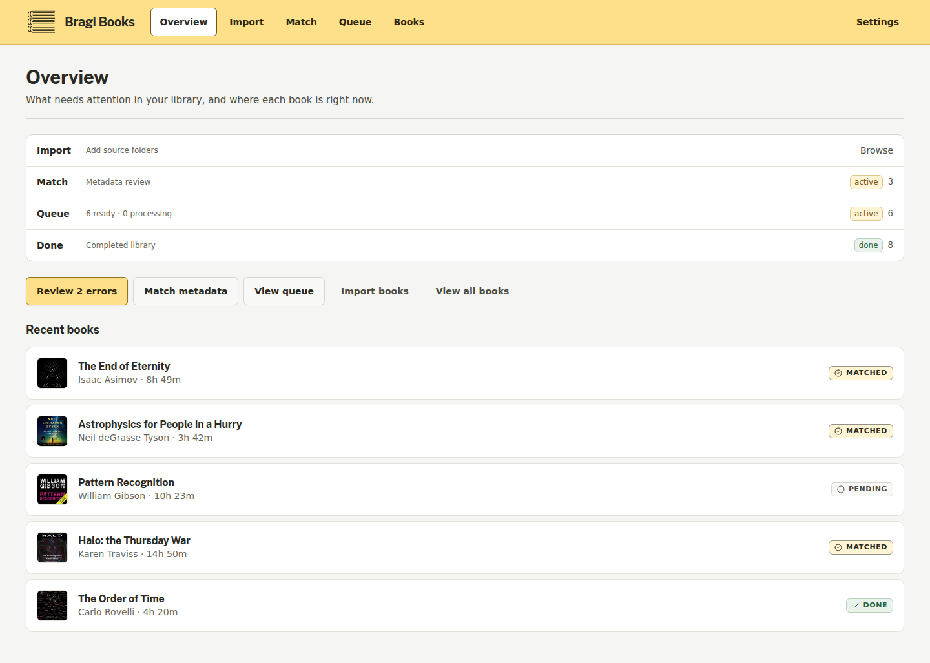Open The End of Eternity cover thumbnail
The height and width of the screenshot is (663, 930).
tap(52, 373)
